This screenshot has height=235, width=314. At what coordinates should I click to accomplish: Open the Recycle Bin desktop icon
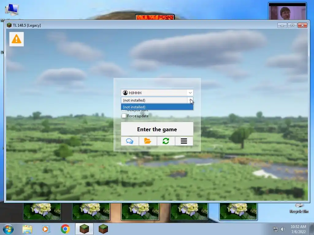tap(299, 208)
